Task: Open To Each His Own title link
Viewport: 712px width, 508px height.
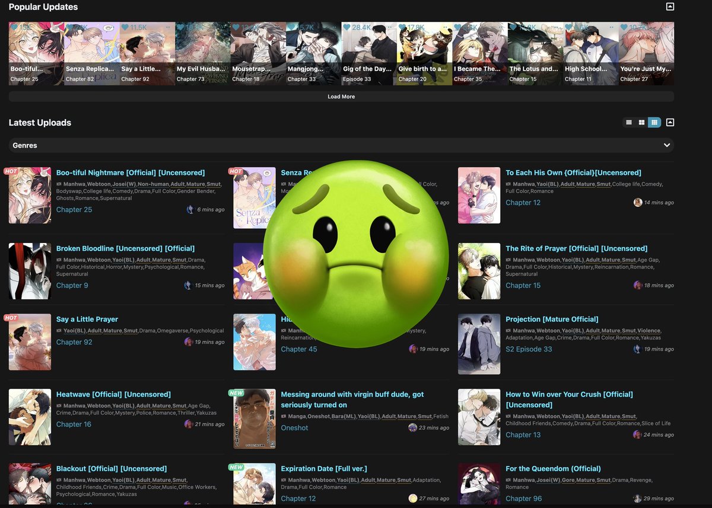Action: pos(573,172)
